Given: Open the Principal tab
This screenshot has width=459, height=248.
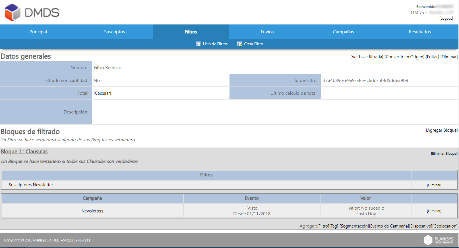Looking at the screenshot, I should click(38, 32).
